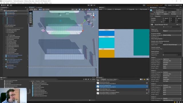This screenshot has width=183, height=103.
Task: Click the Play button in the top toolbar
Action: click(x=89, y=5)
